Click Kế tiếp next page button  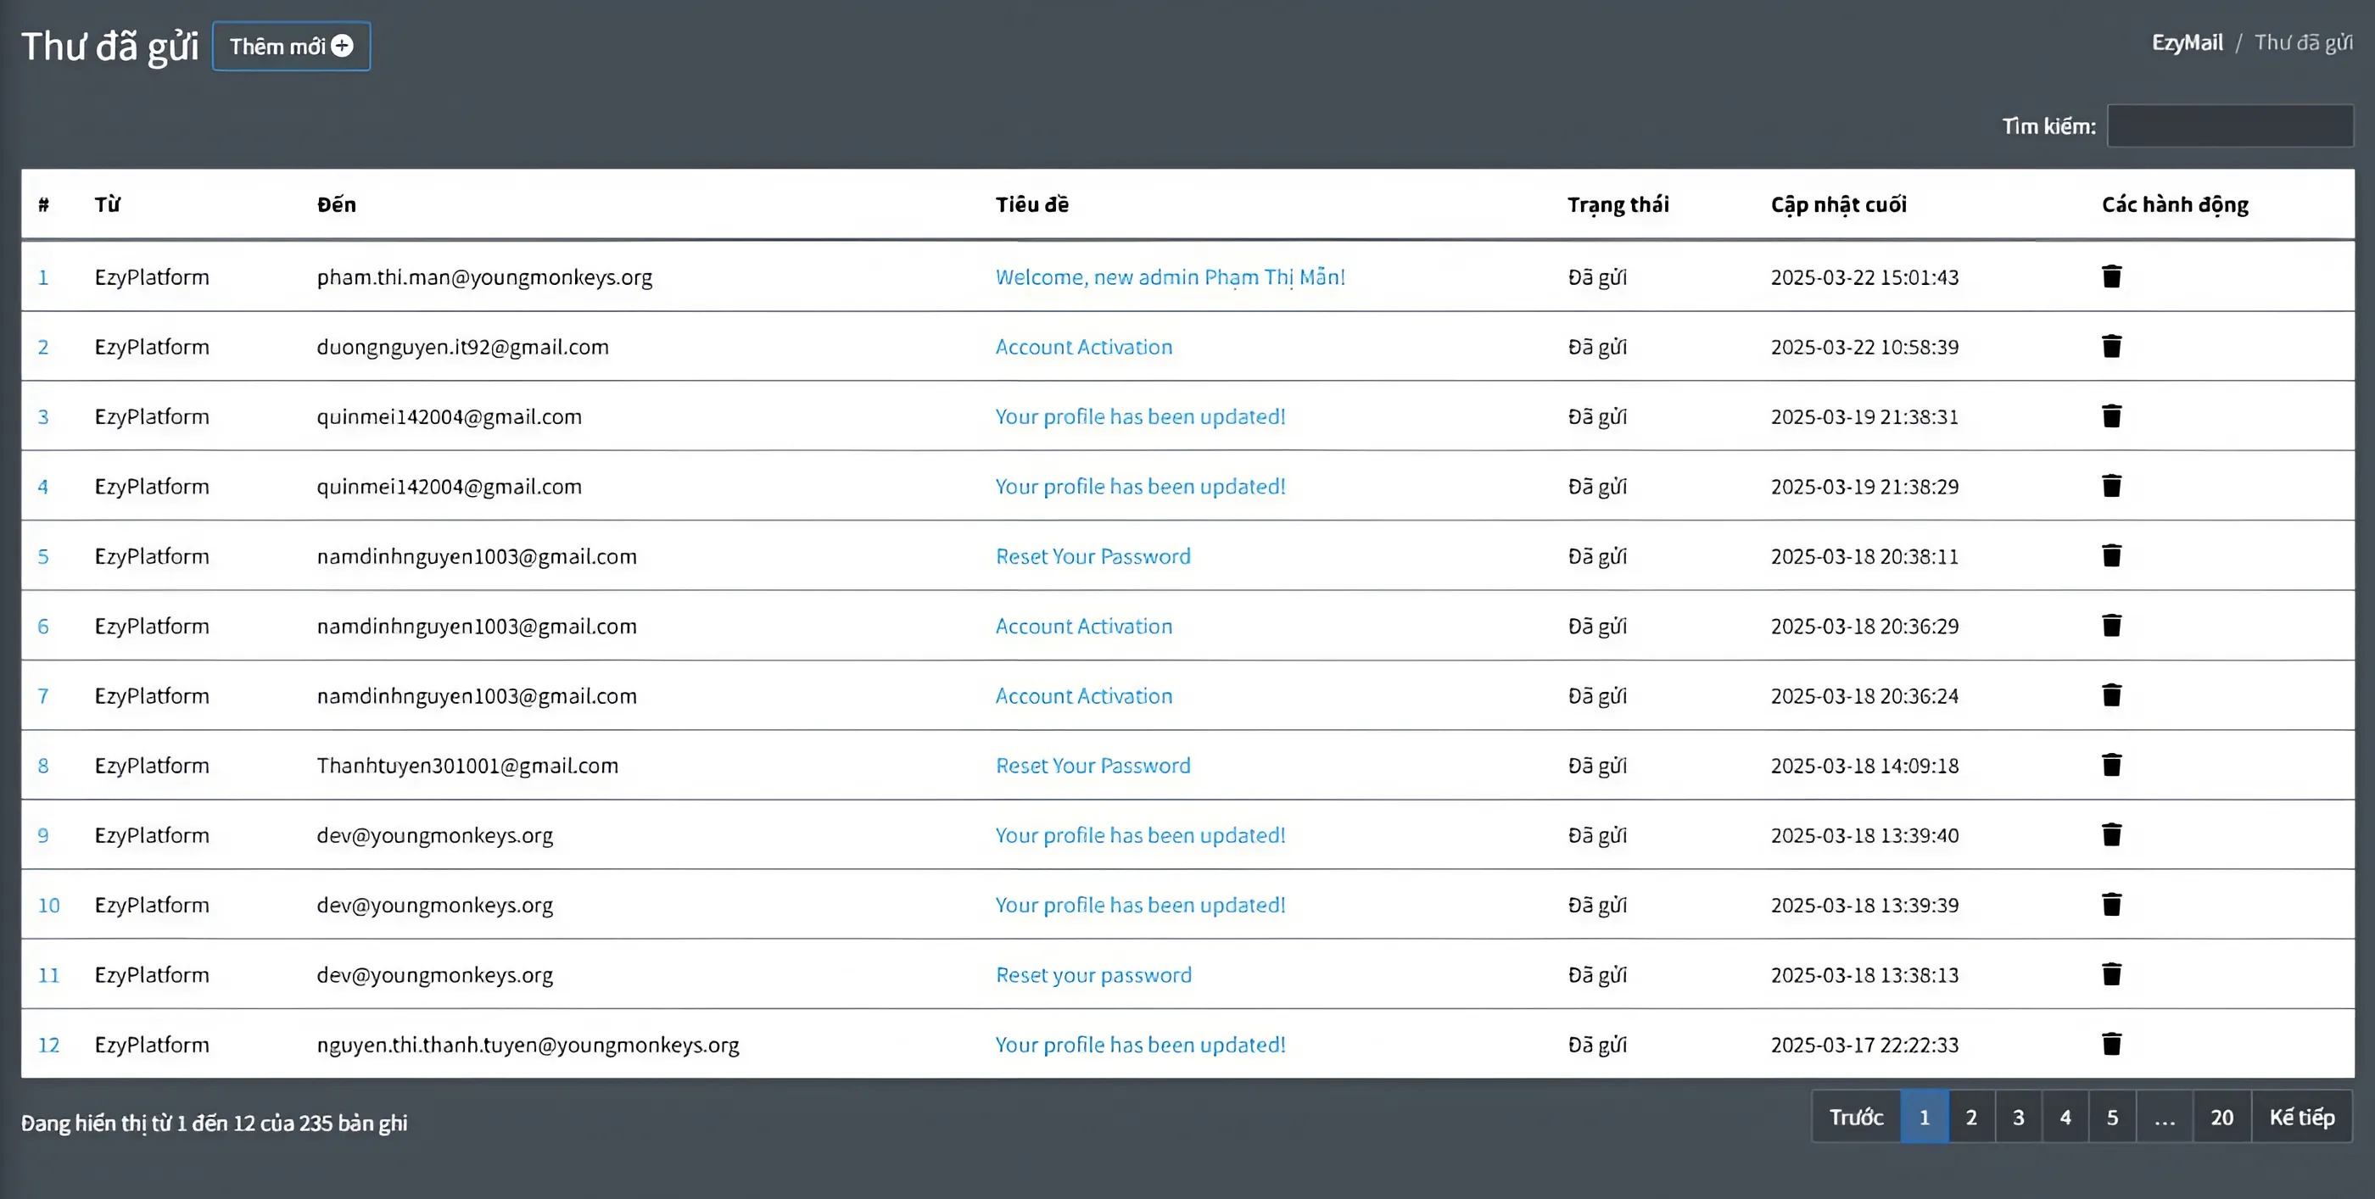tap(2301, 1117)
